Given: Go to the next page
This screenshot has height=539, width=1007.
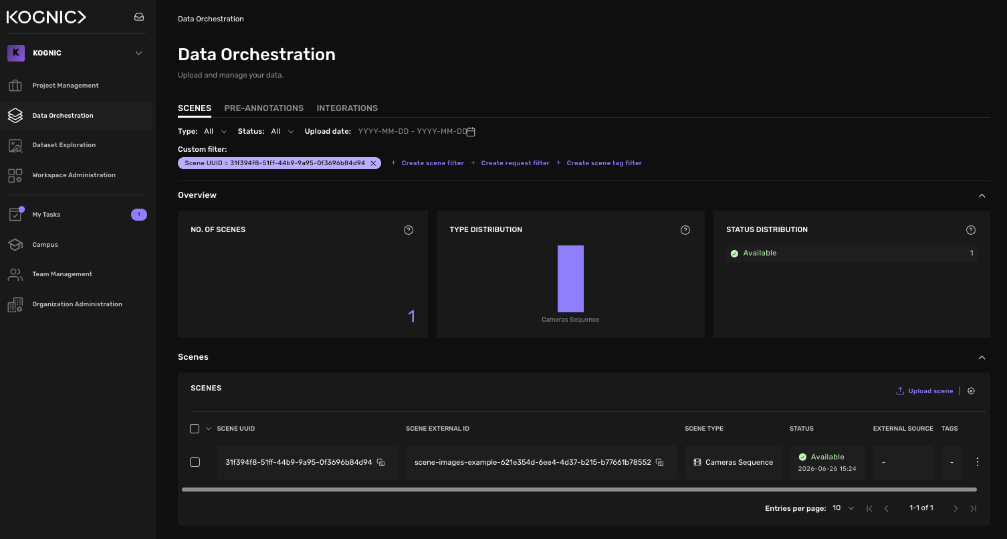Looking at the screenshot, I should coord(956,509).
